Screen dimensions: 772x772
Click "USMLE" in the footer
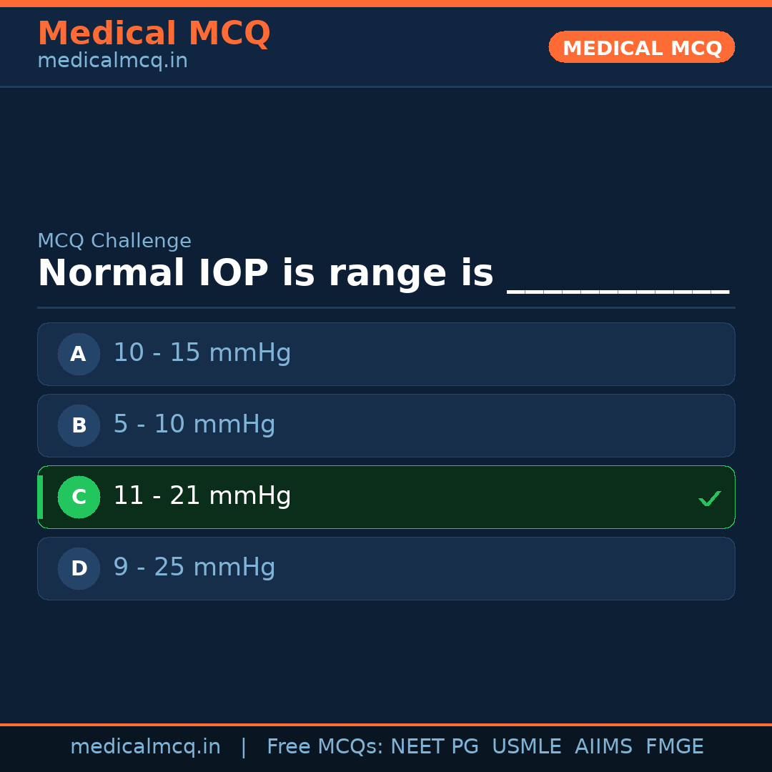point(526,747)
